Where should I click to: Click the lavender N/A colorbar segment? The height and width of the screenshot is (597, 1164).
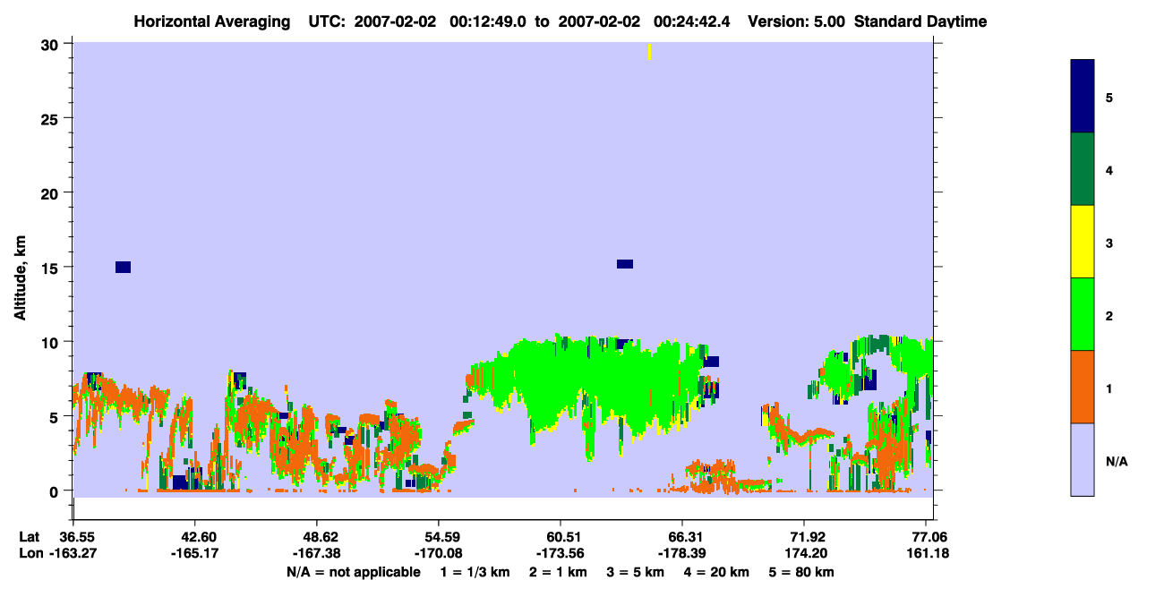(1083, 459)
